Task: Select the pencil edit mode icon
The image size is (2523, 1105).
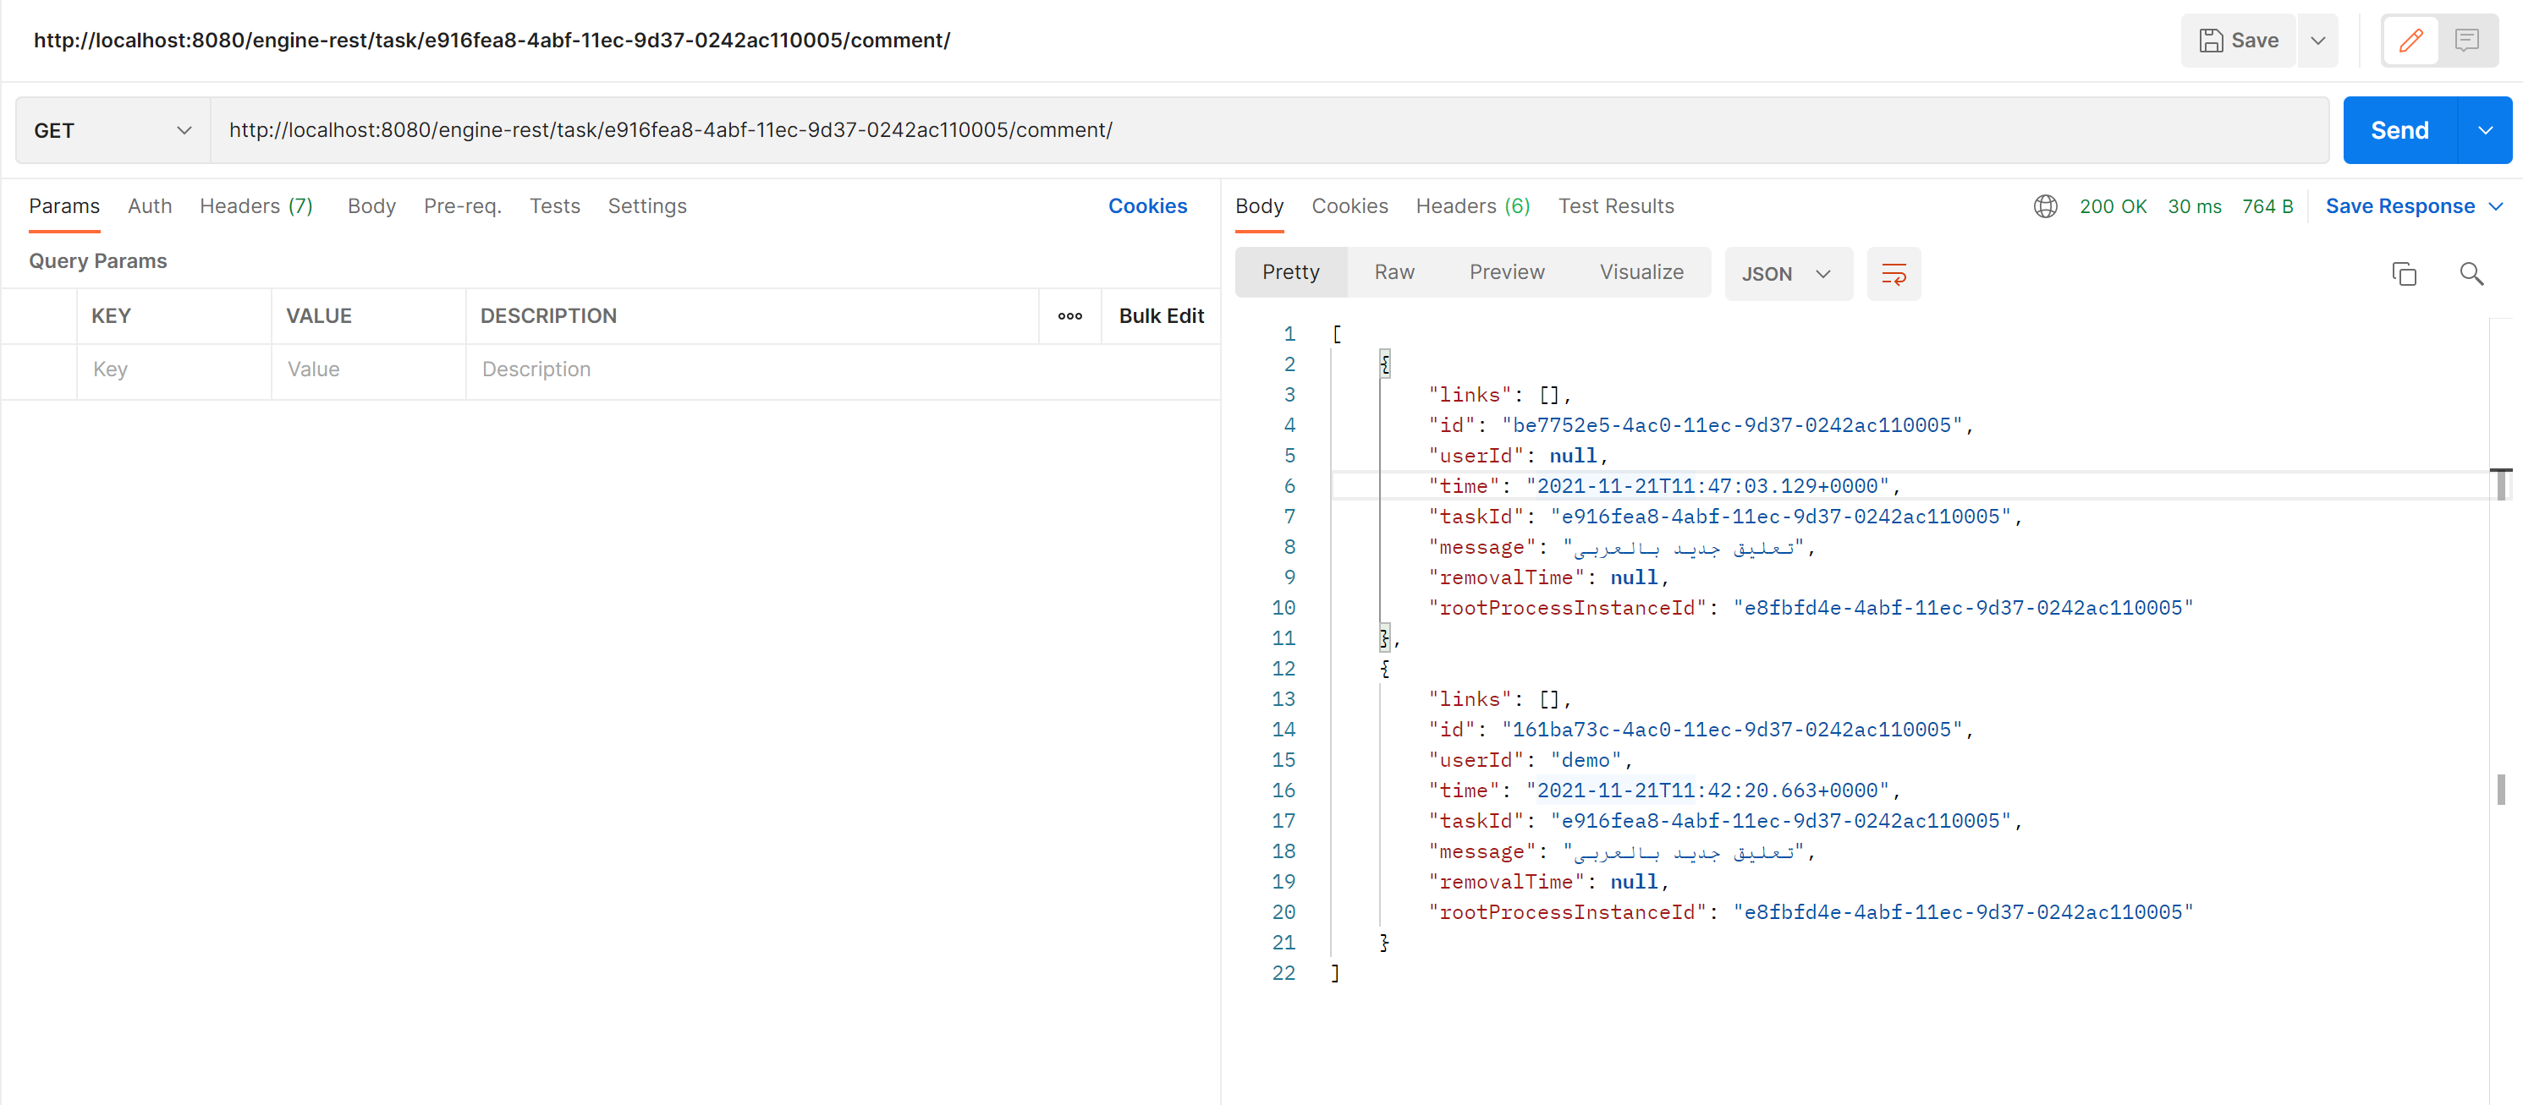Action: [2410, 40]
